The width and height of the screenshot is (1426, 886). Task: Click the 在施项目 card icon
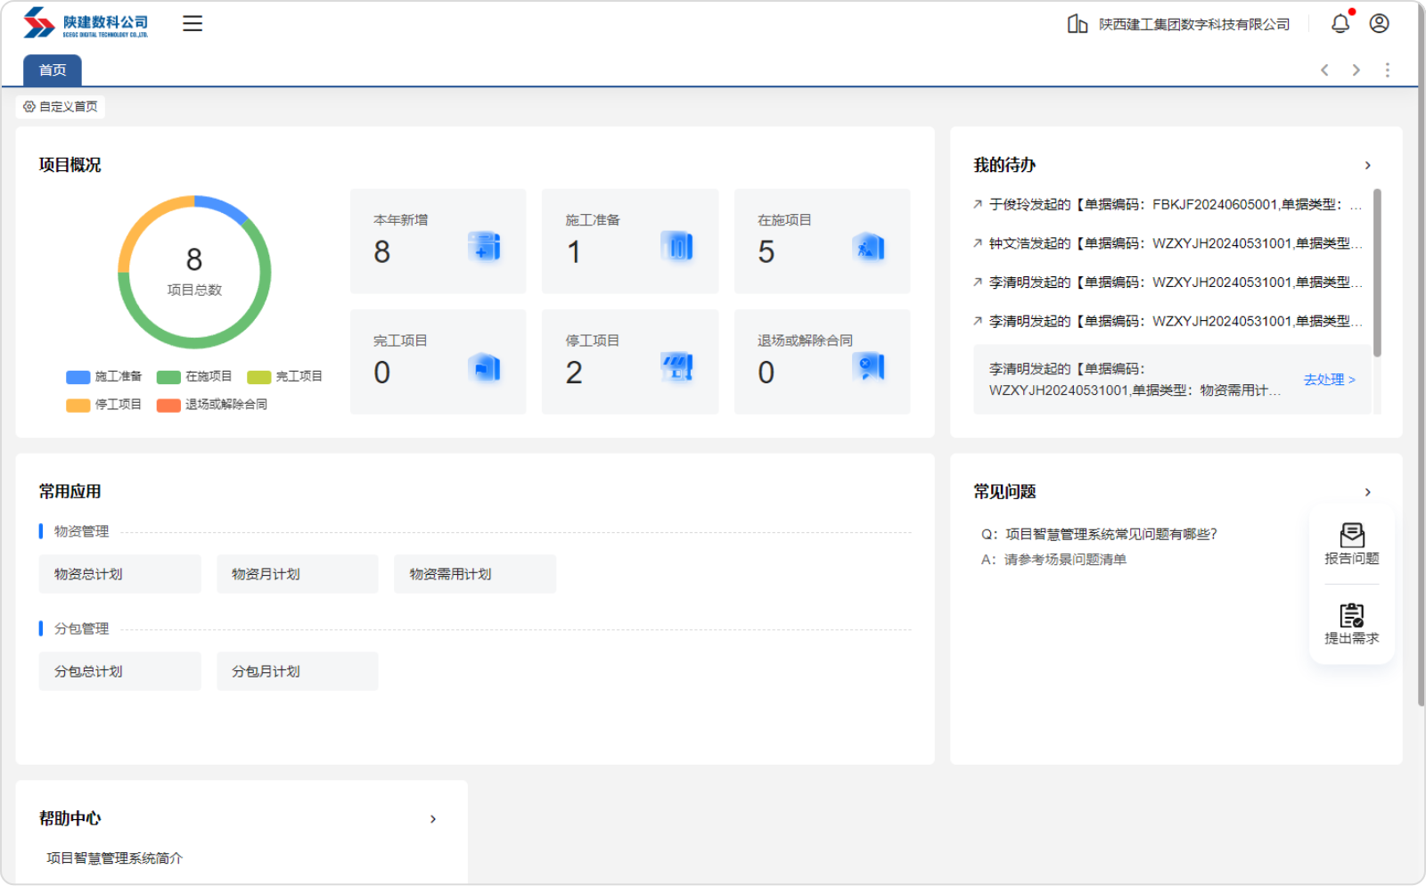coord(869,246)
